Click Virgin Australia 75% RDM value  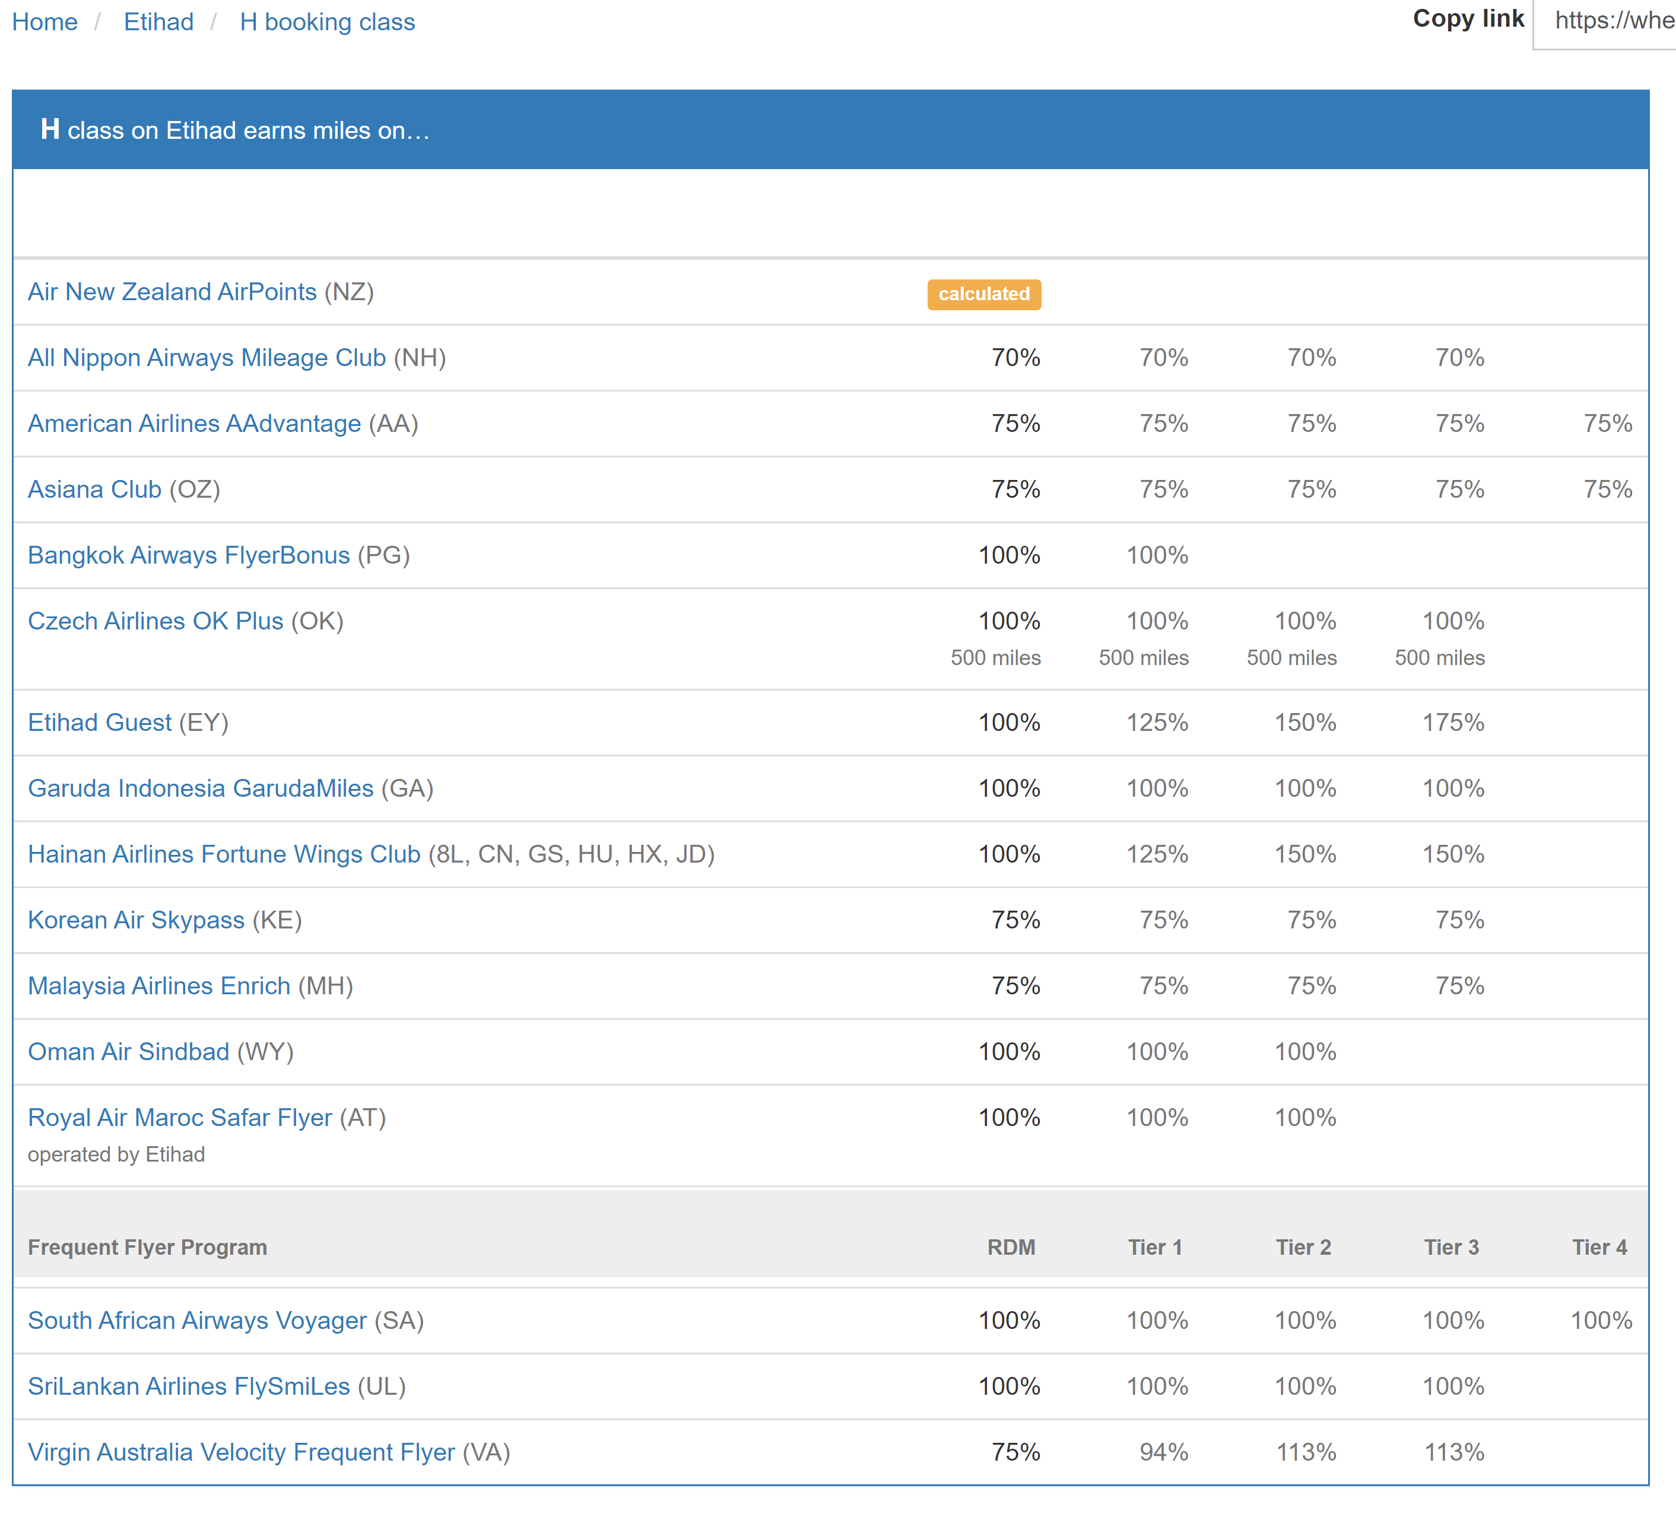click(x=1016, y=1452)
